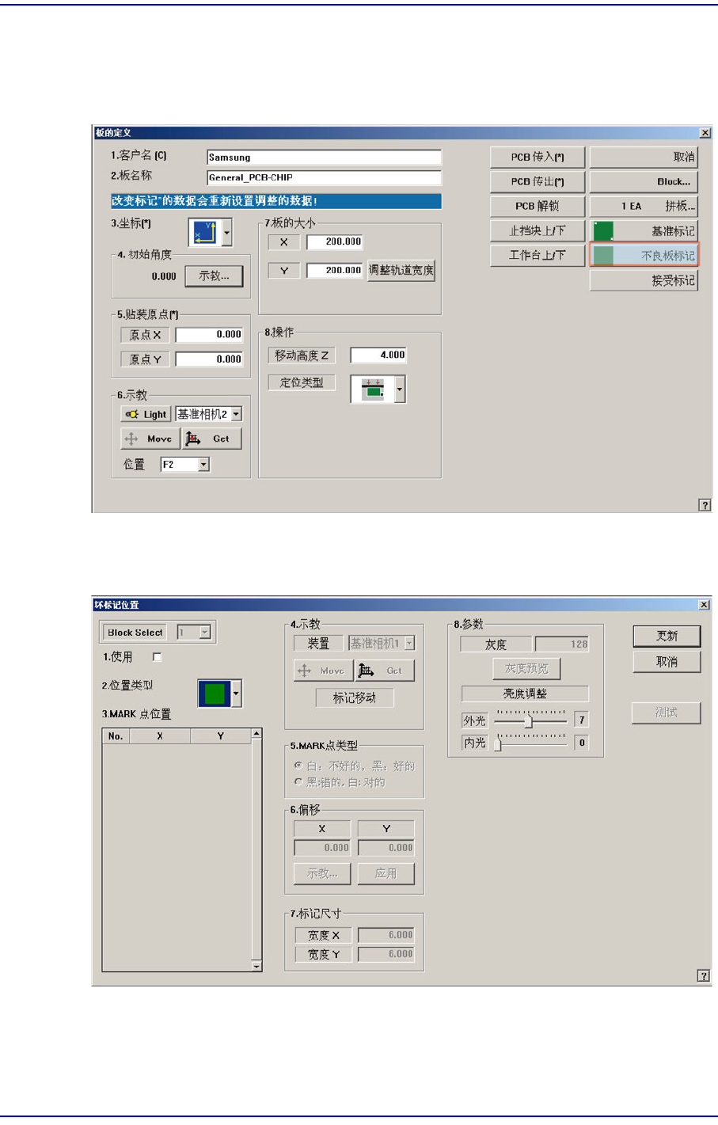Click the 取消 button in bad mark window
Viewport: 718px width, 1125px height.
pos(667,662)
